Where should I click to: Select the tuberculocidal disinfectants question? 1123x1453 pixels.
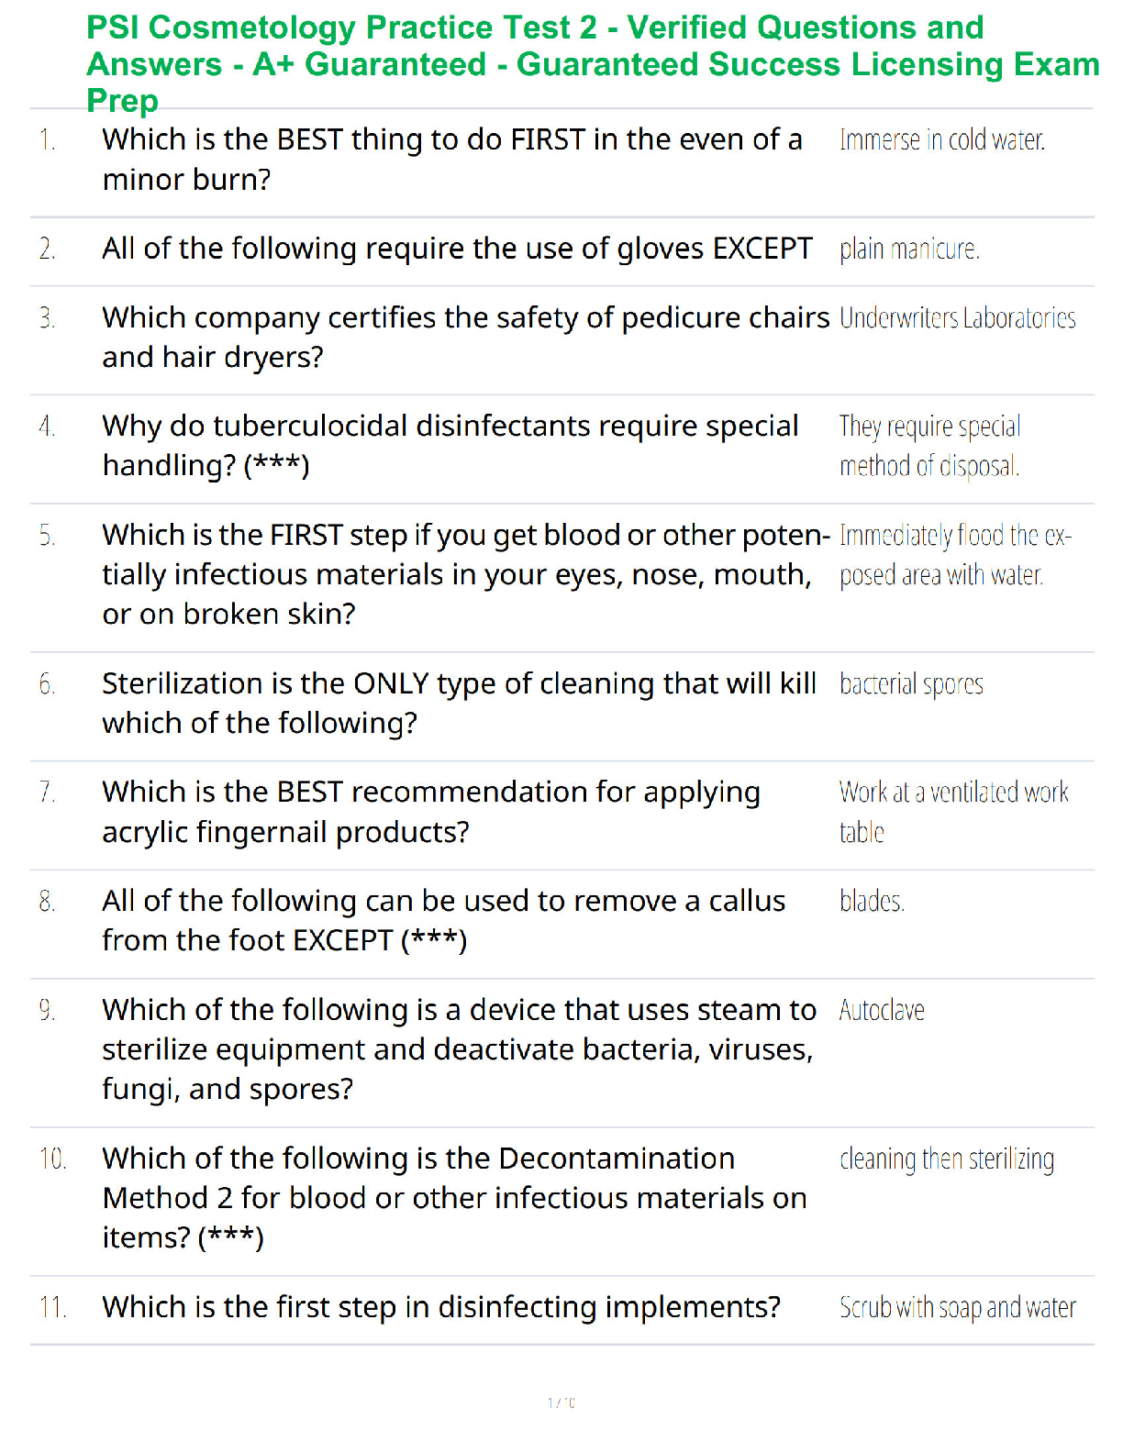450,446
